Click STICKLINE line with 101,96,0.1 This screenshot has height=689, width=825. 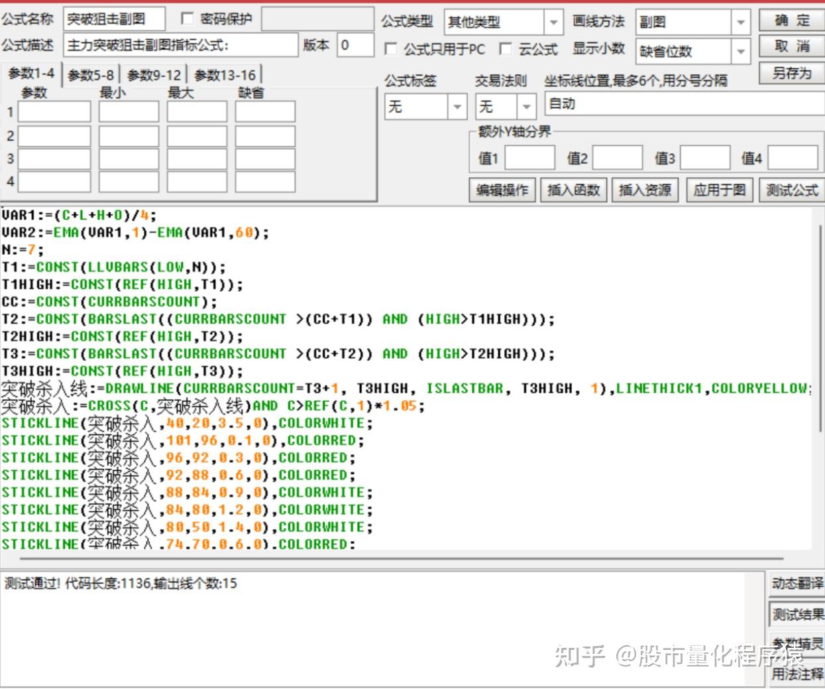click(x=183, y=440)
